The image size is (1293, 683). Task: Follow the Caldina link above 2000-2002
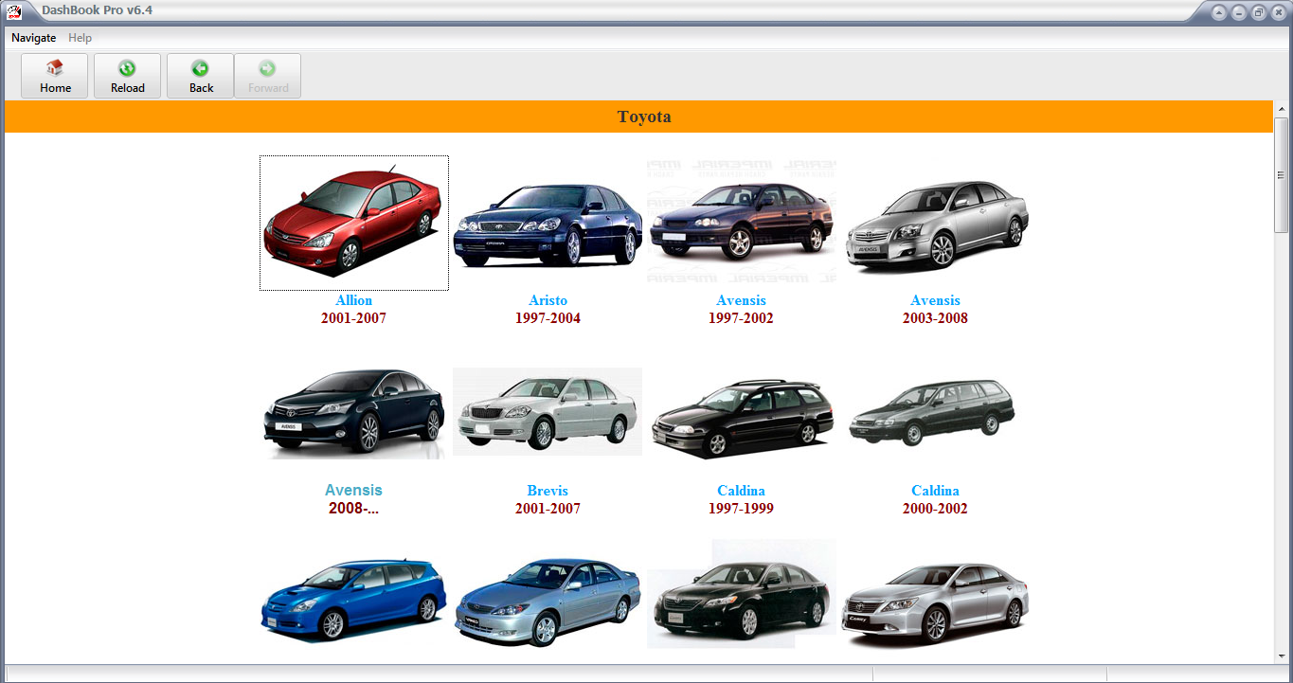click(x=936, y=491)
